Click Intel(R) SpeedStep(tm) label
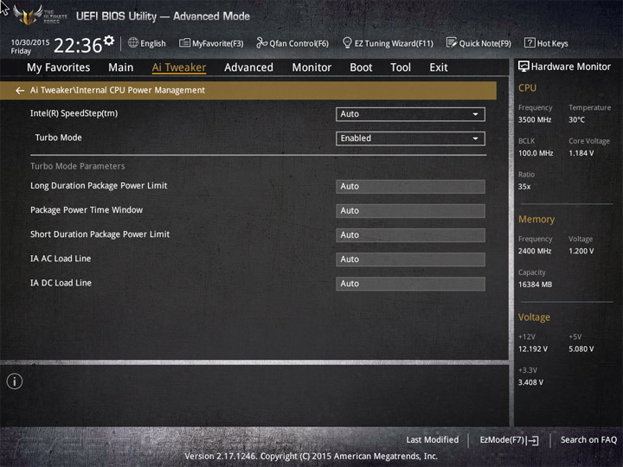Viewport: 623px width, 467px height. tap(74, 113)
